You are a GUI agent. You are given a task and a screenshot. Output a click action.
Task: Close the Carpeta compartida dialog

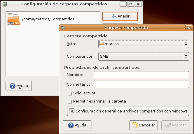188,28
